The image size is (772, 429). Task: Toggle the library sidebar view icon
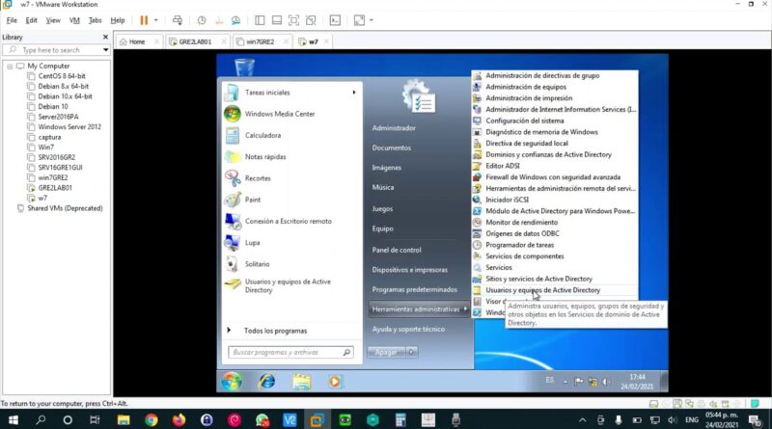pos(260,20)
